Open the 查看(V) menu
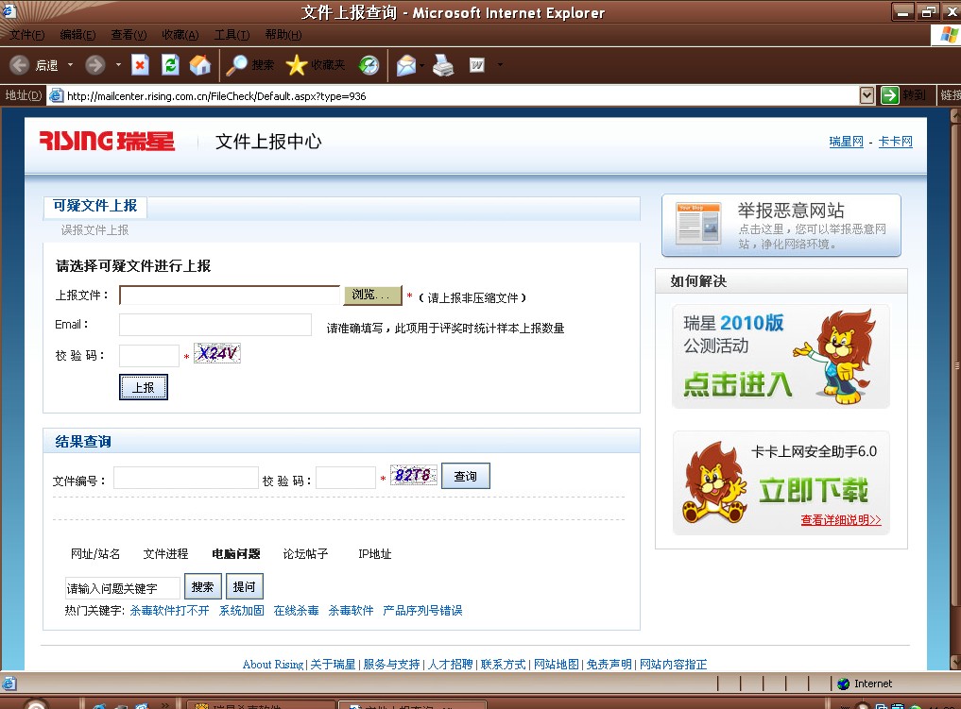 click(x=129, y=35)
